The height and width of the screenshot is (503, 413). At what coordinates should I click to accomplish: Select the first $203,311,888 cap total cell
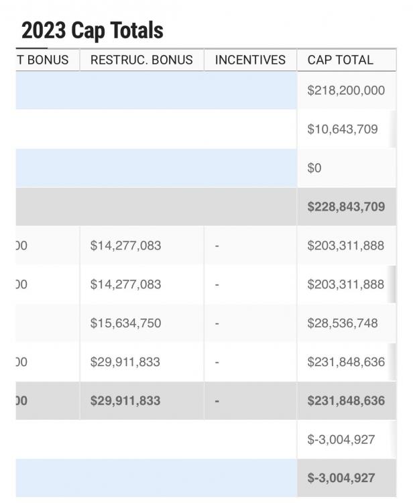tap(346, 245)
